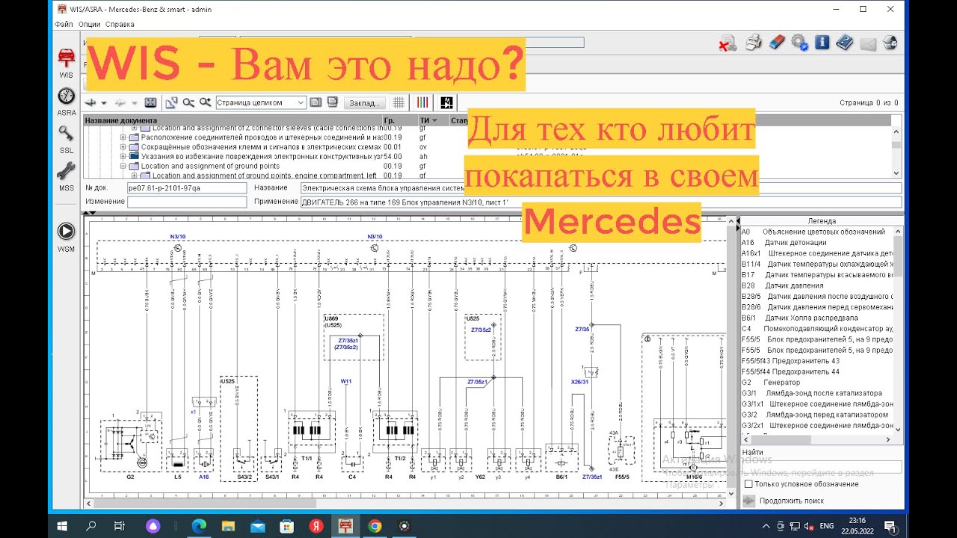Viewport: 957px width, 538px height.
Task: Click the 'Гр.' column header
Action: 400,120
